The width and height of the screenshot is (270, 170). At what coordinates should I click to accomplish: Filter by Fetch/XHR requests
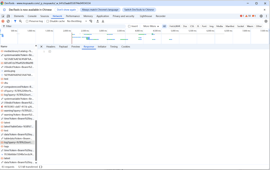click(x=175, y=26)
